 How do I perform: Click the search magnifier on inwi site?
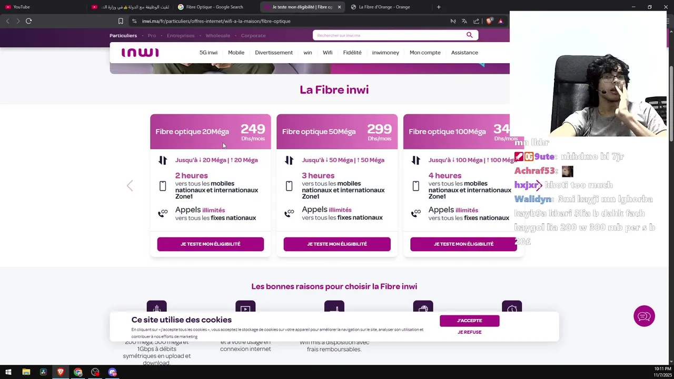[x=469, y=35]
